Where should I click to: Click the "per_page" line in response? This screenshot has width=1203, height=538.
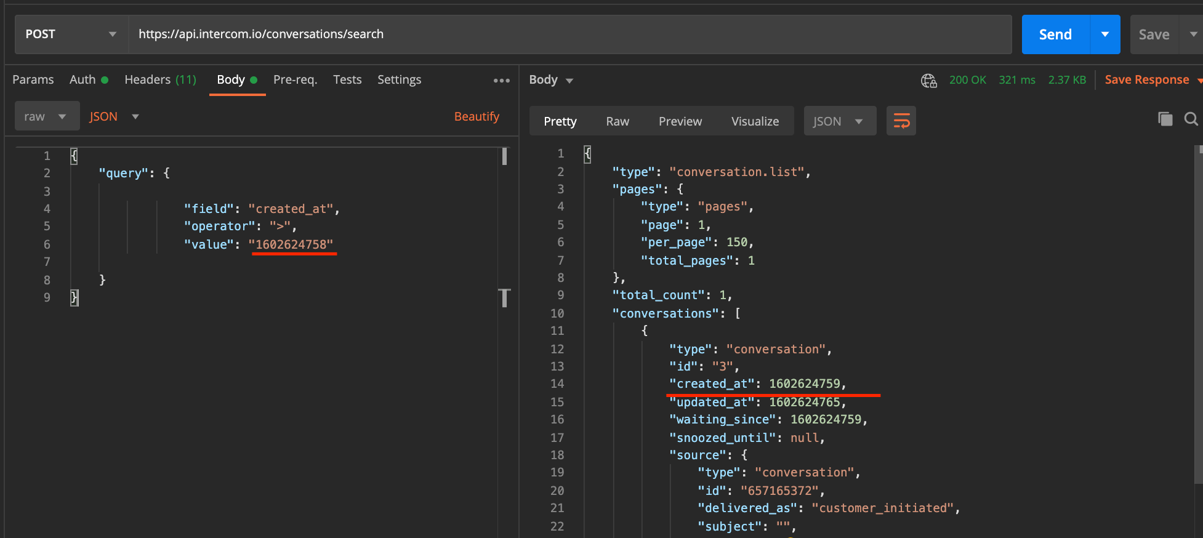click(x=697, y=242)
